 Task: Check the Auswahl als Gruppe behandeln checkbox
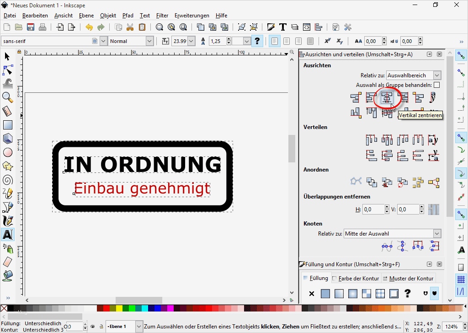(437, 85)
